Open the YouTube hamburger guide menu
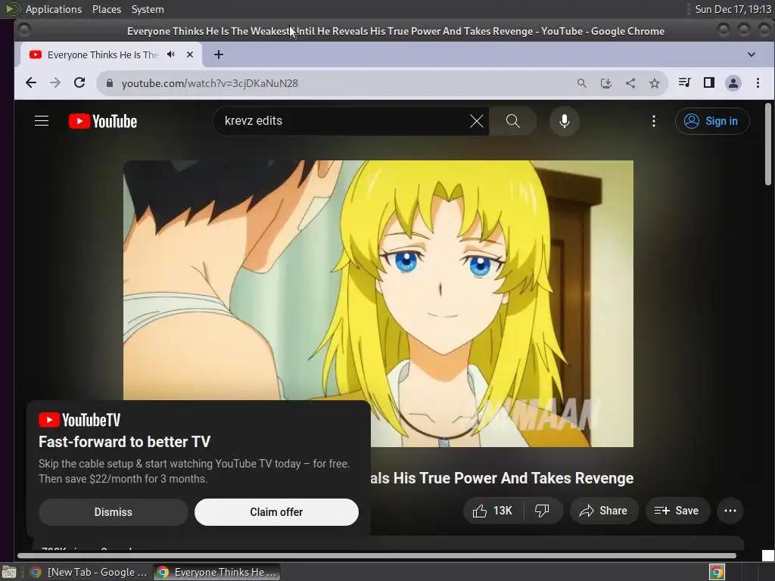The height and width of the screenshot is (581, 775). [x=42, y=121]
